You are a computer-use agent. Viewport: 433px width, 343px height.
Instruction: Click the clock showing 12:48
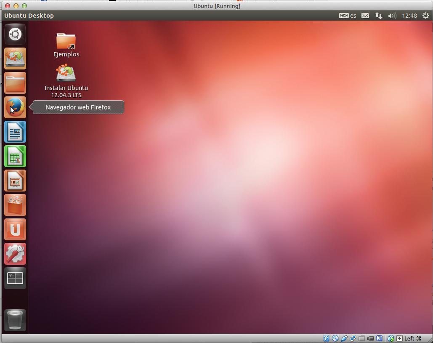[409, 16]
